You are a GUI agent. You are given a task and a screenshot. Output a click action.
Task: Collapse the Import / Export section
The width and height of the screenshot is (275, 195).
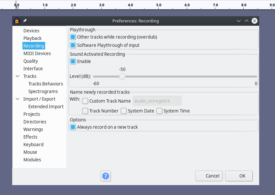tap(18, 99)
